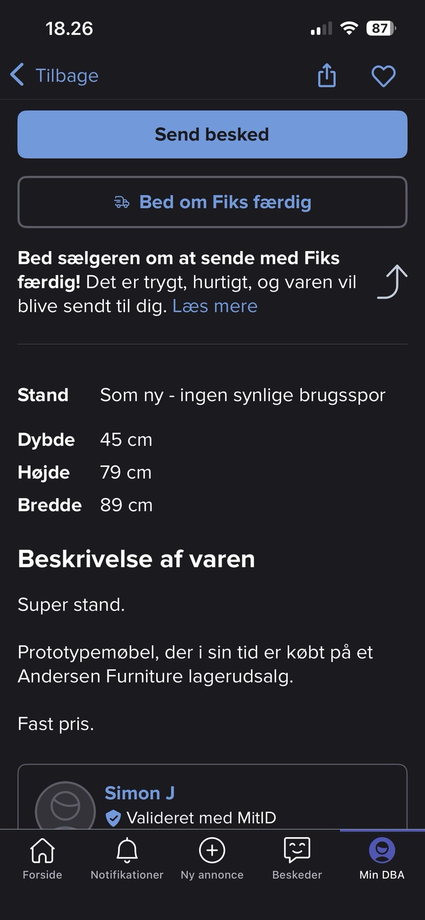Tap the Beskrivelse af varen heading
Image resolution: width=425 pixels, height=920 pixels.
[136, 559]
